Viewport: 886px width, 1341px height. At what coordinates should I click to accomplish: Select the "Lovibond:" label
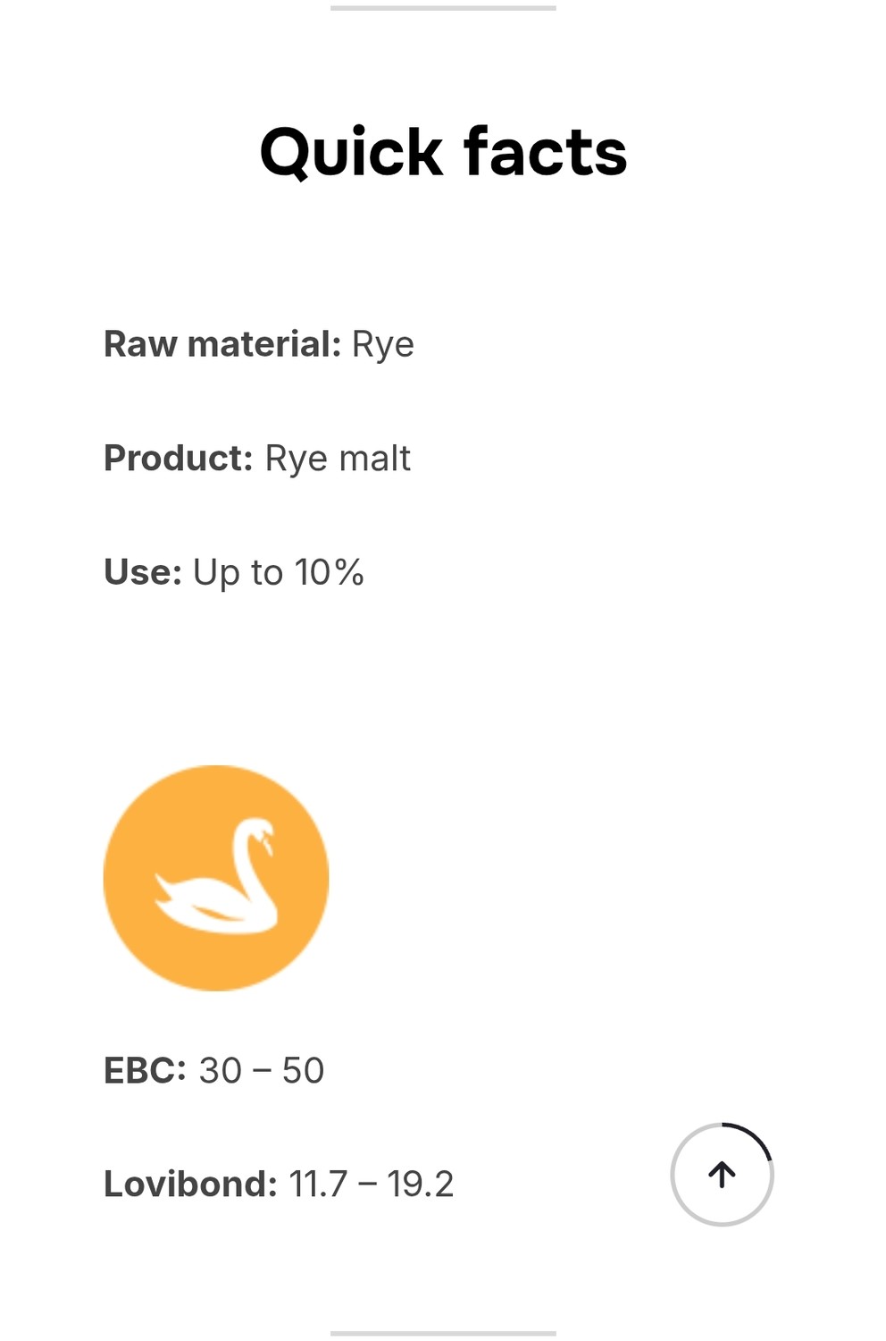(190, 1184)
